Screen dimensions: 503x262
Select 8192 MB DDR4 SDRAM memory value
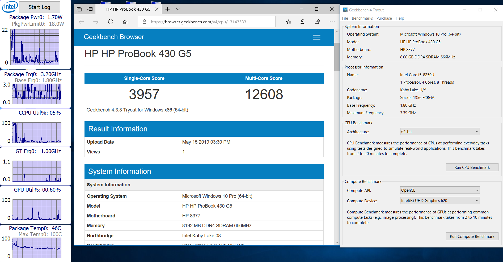(x=217, y=226)
